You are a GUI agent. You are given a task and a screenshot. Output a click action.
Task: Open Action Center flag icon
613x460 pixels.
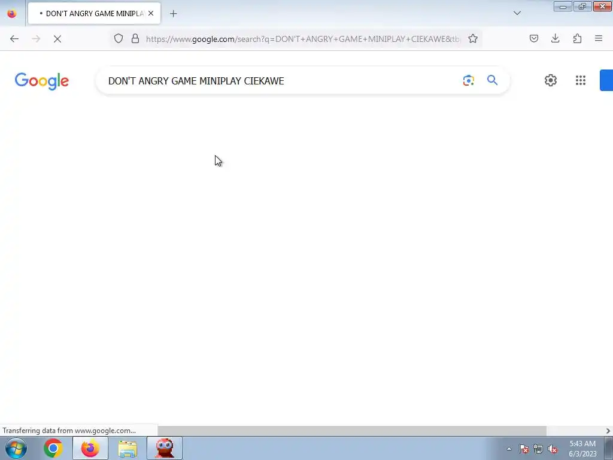tap(524, 449)
